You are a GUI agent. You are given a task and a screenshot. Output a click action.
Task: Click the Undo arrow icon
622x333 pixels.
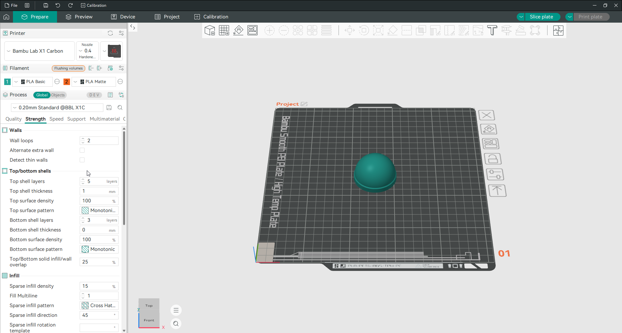point(58,5)
